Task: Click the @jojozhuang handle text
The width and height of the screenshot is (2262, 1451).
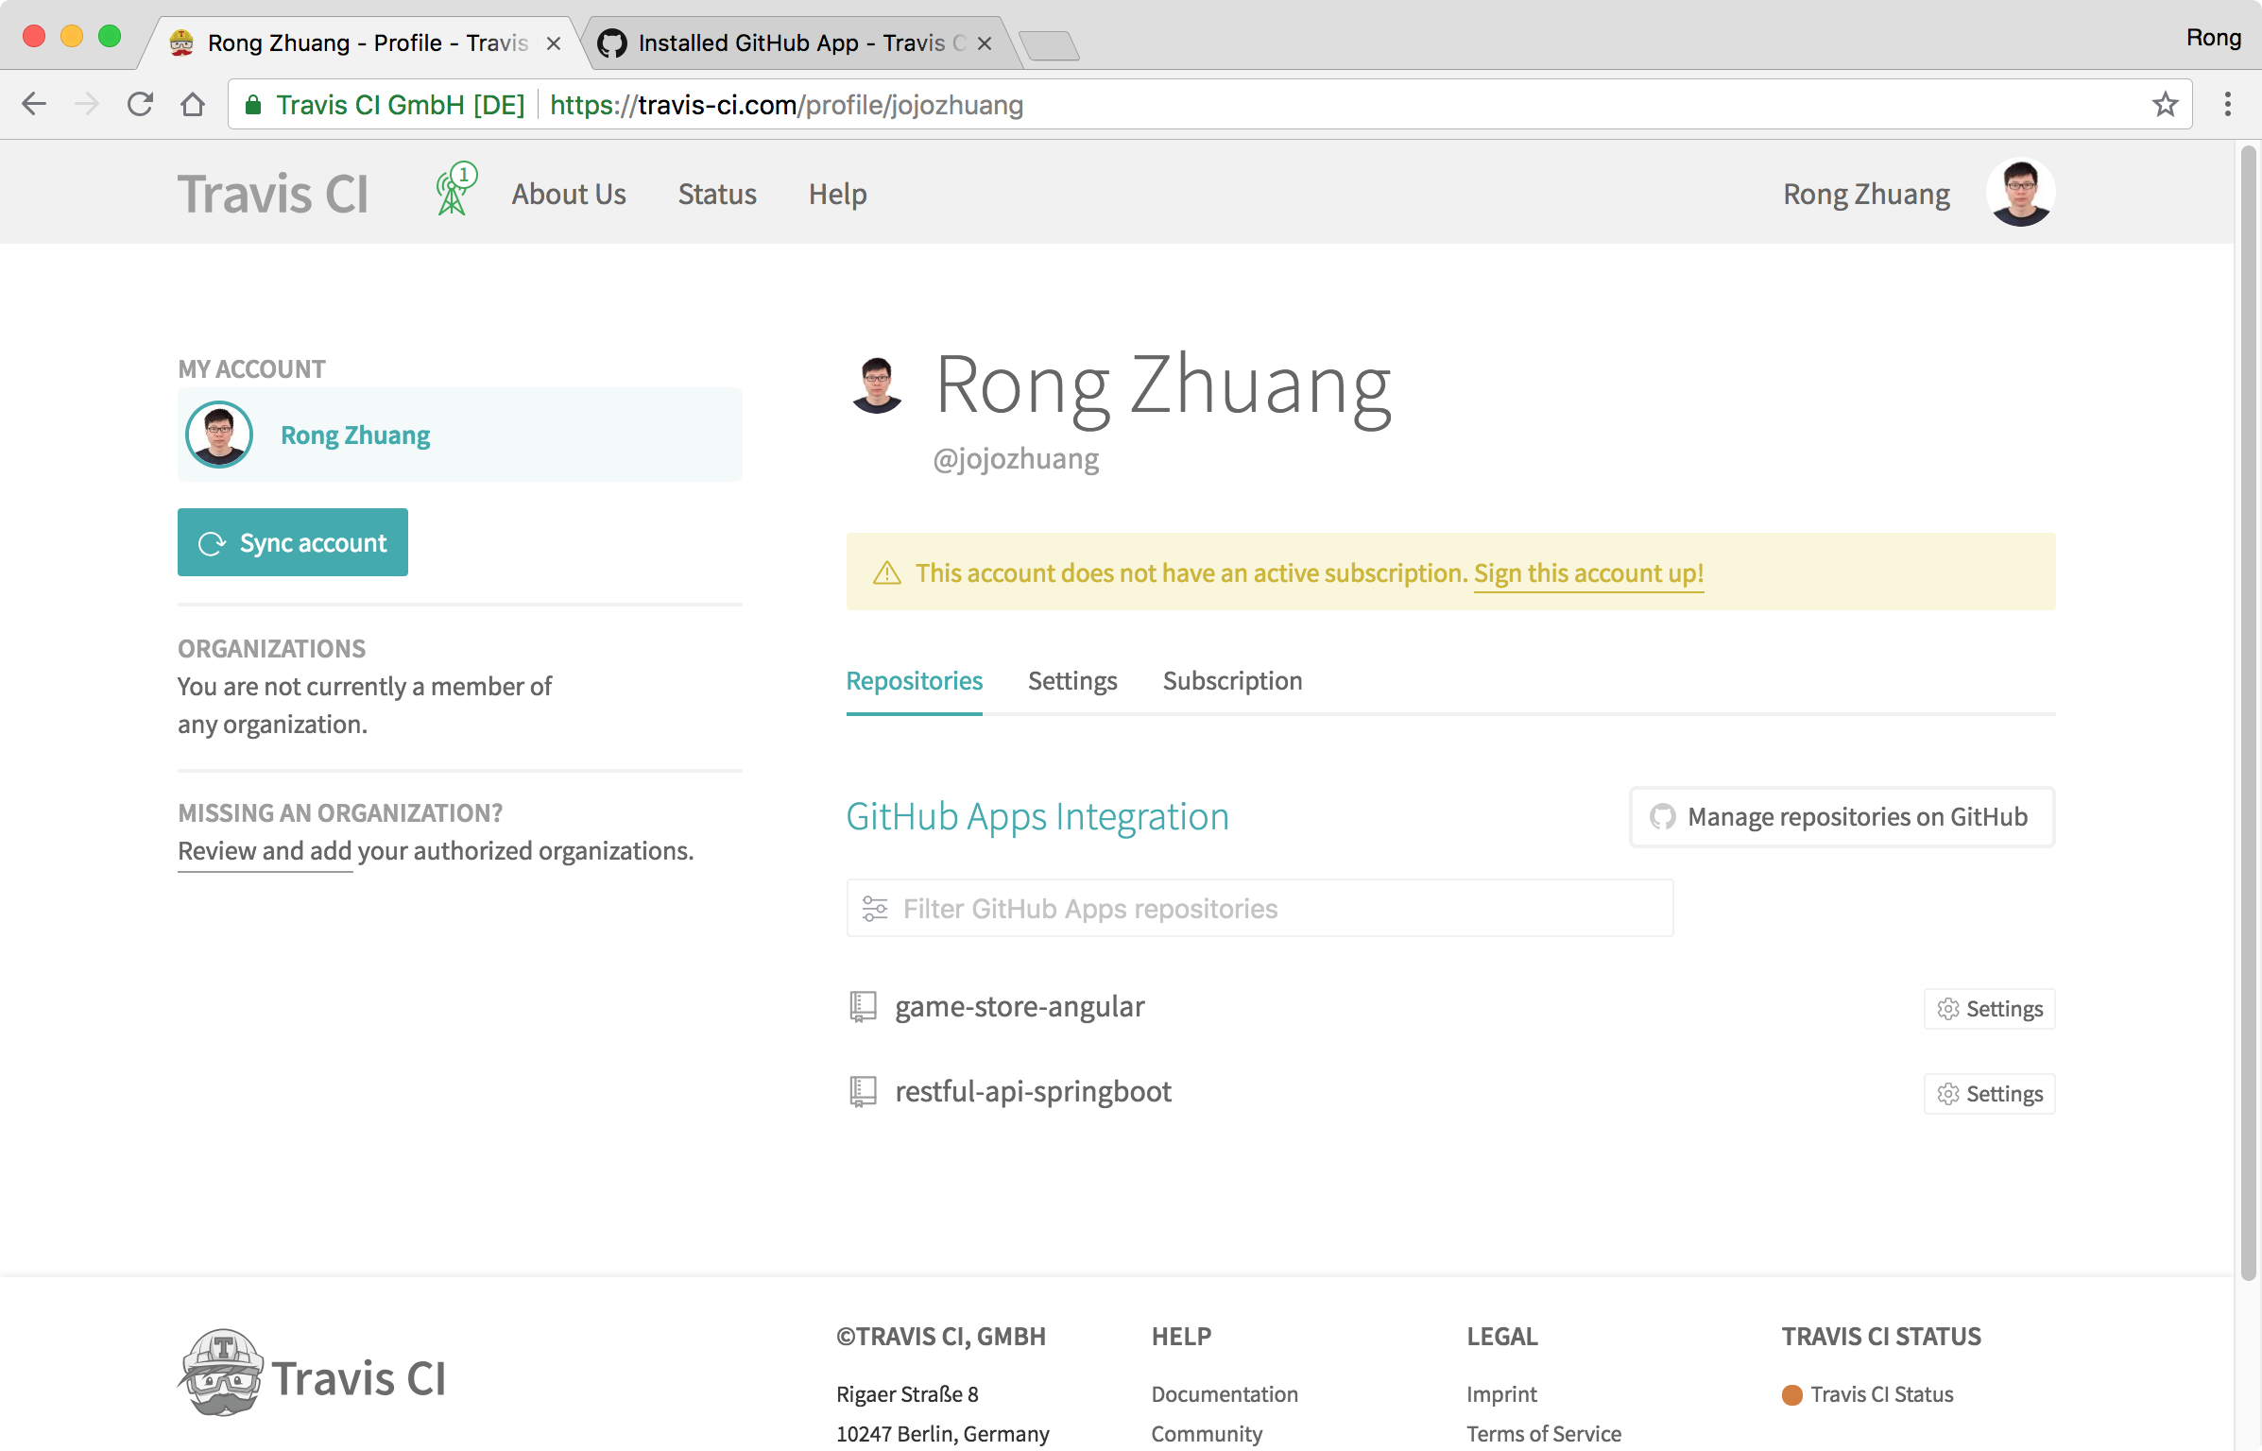Action: 1016,459
